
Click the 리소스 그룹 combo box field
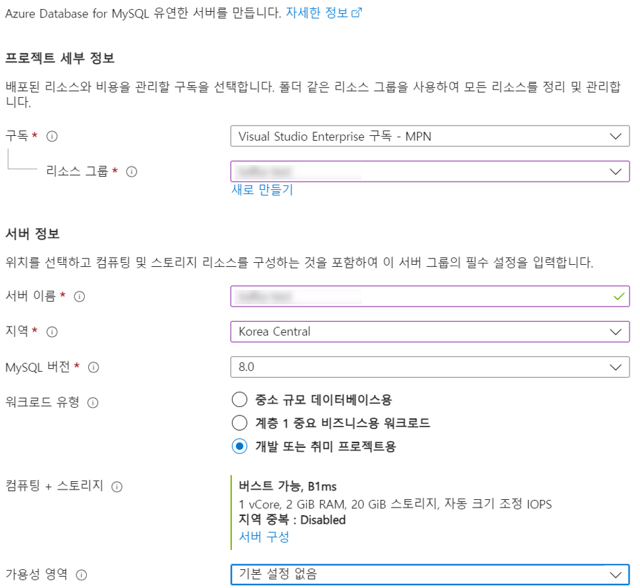coord(430,171)
